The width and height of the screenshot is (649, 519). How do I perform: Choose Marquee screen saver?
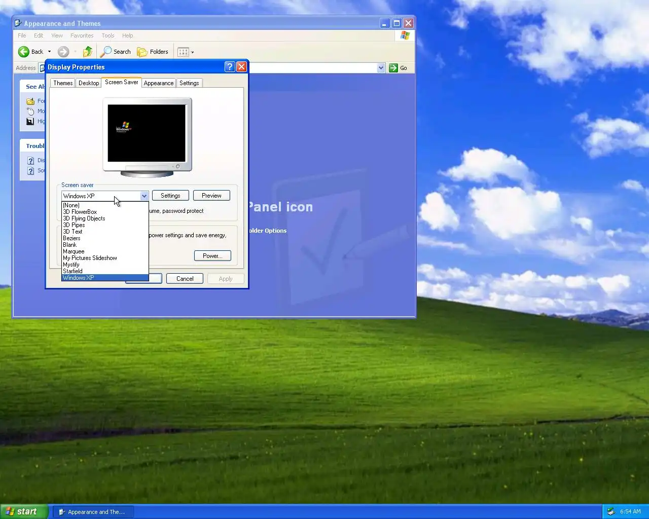[105, 251]
